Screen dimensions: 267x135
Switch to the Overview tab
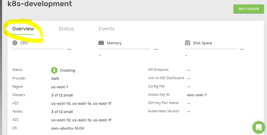[x=23, y=29]
